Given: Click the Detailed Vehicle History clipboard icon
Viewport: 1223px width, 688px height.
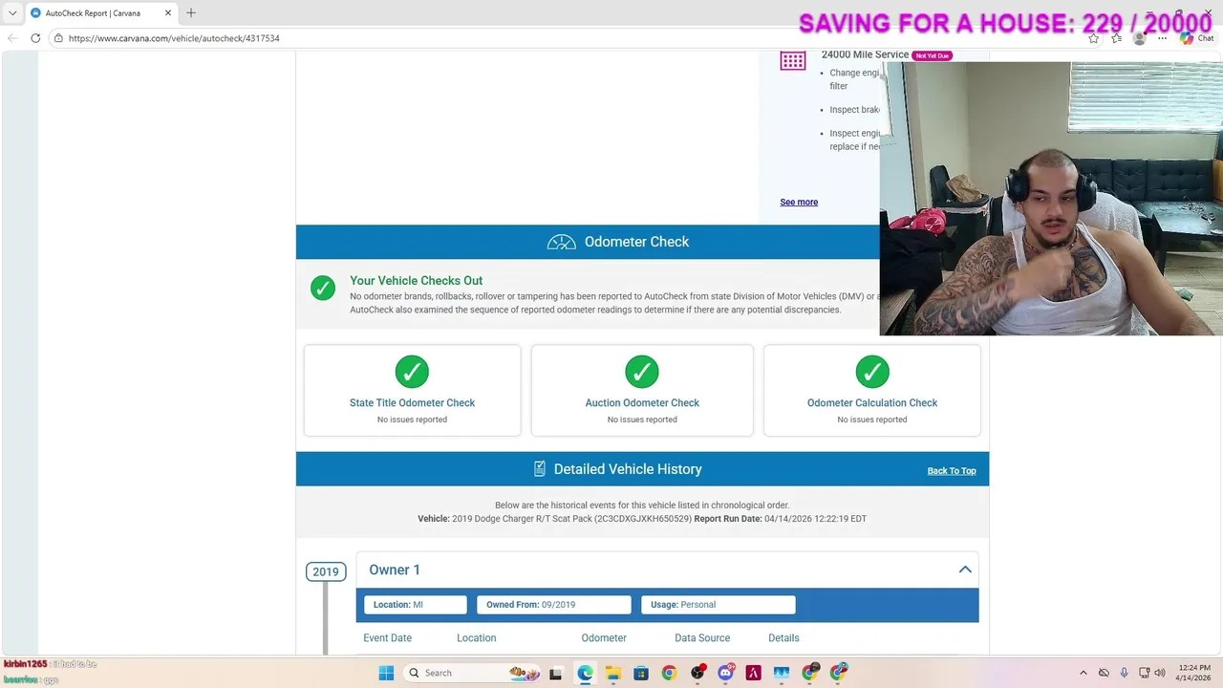Looking at the screenshot, I should [540, 469].
